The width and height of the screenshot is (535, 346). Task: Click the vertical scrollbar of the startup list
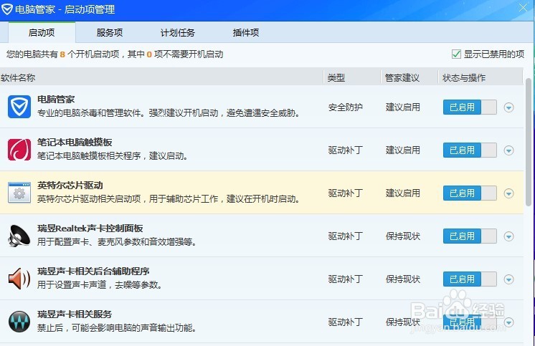(x=529, y=142)
